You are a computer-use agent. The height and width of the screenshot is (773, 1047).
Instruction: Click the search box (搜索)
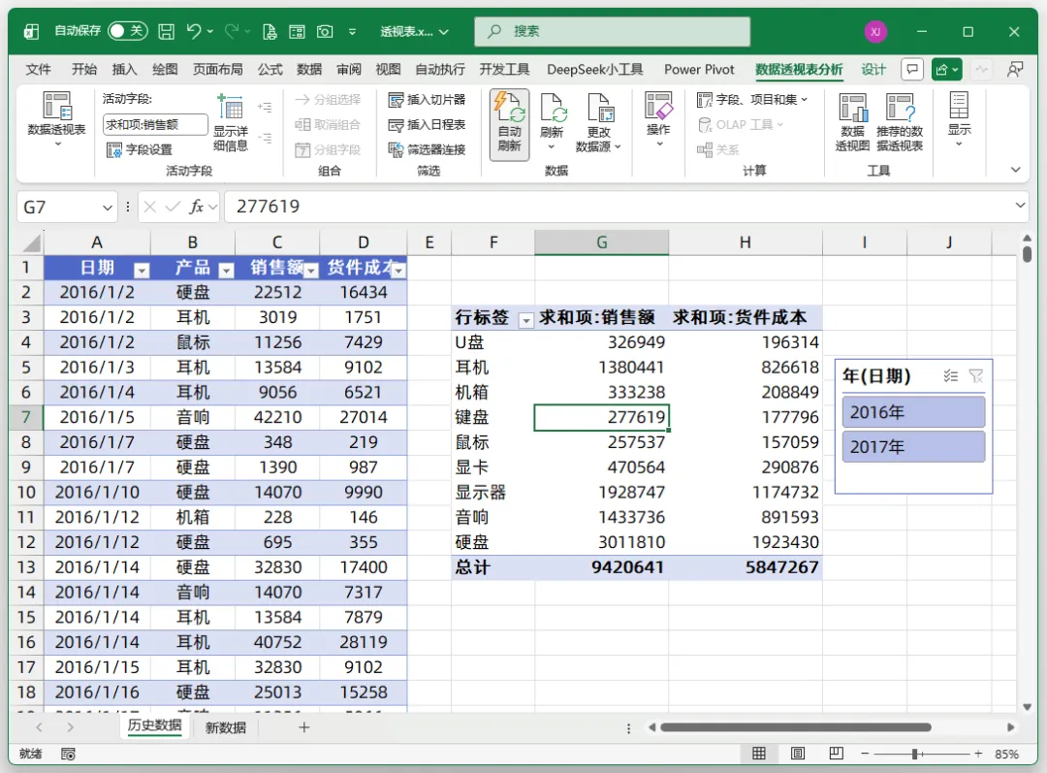pos(612,31)
